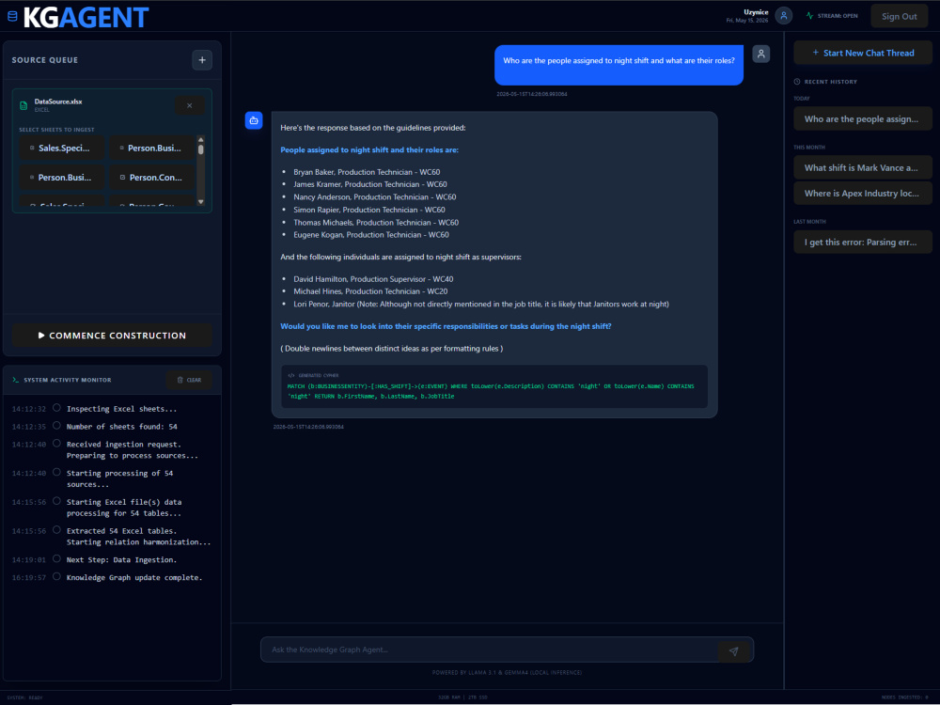
Task: Click the sheet list scrollbar thumb
Action: [201, 149]
